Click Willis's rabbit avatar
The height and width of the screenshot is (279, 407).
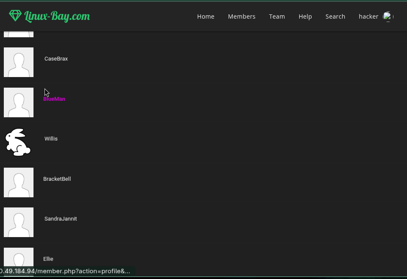click(x=18, y=142)
